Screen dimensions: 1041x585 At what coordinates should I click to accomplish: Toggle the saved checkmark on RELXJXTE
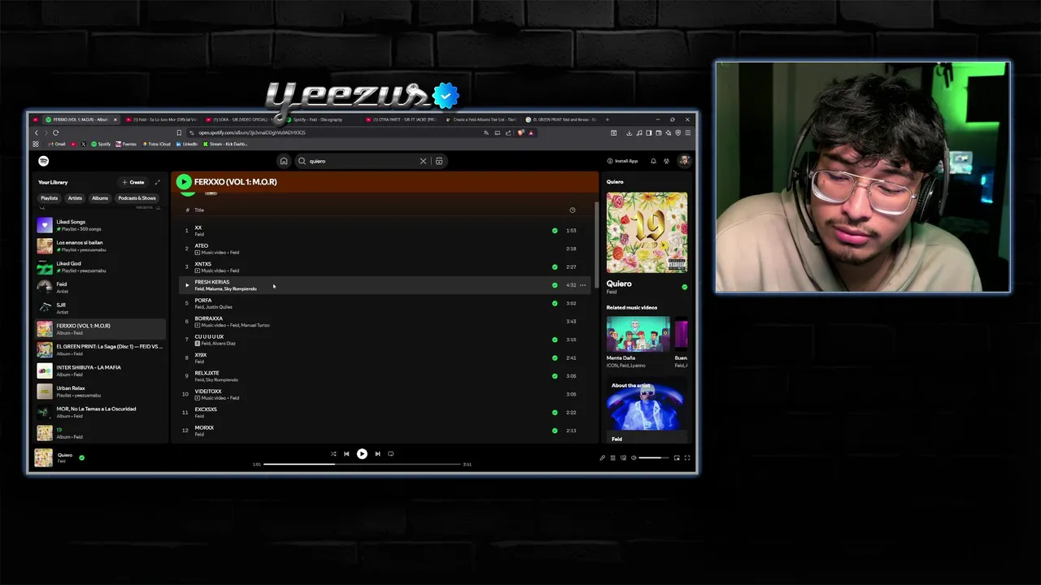coord(555,376)
